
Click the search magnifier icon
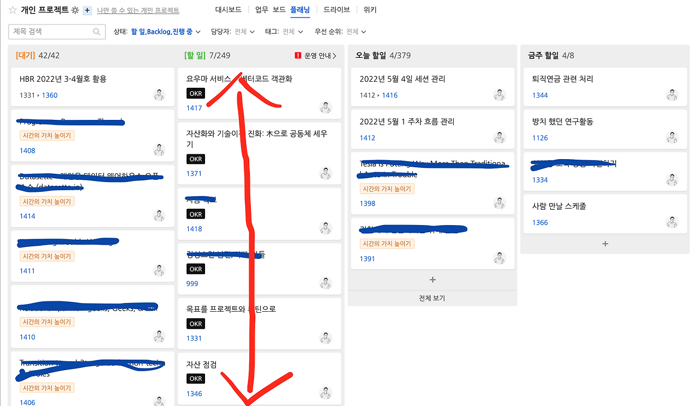coord(97,32)
